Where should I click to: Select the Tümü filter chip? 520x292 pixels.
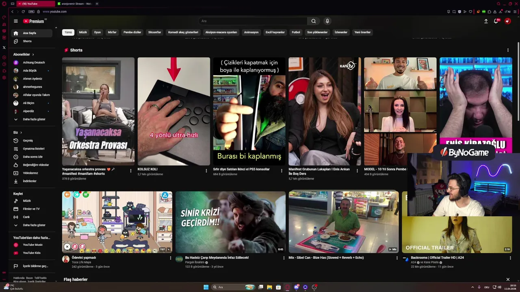68,32
